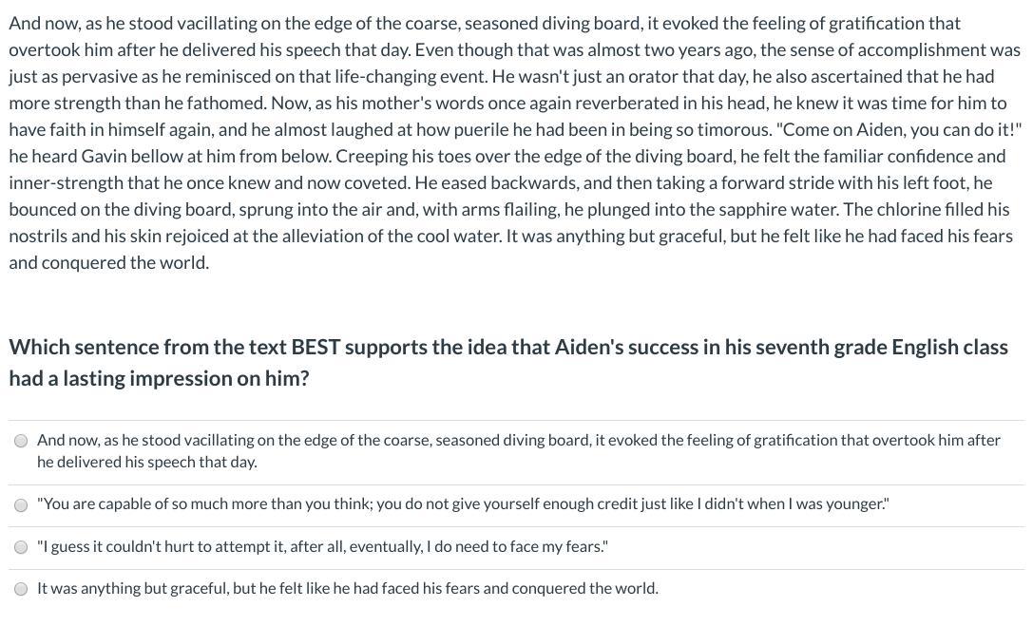
Task: Click the answer text 'I guess it couldn't hurt to attempt it'
Action: (322, 546)
